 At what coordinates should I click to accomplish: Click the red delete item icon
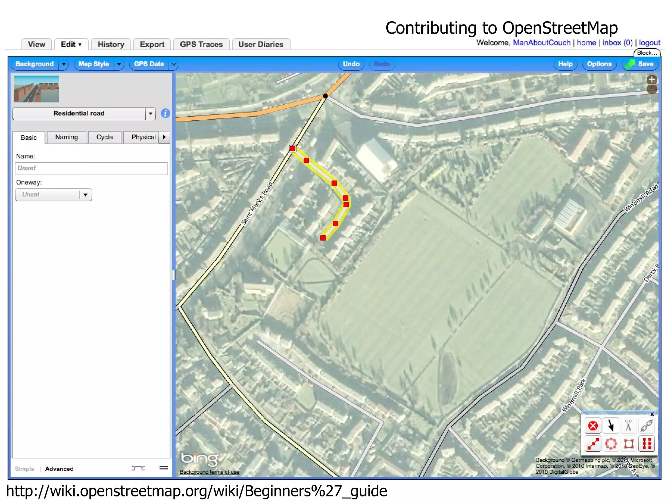click(593, 426)
